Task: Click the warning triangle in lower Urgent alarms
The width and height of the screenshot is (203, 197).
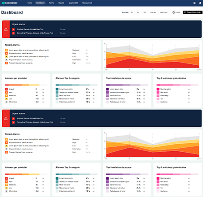Action: click(x=6, y=118)
